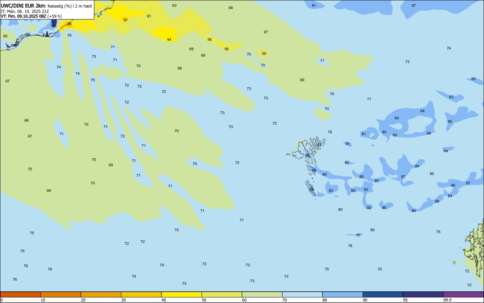Click the legend scale label '20'
The height and width of the screenshot is (303, 484).
(x=83, y=300)
